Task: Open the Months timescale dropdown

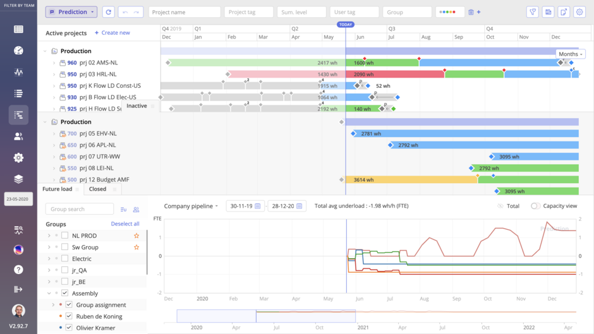Action: [x=570, y=54]
